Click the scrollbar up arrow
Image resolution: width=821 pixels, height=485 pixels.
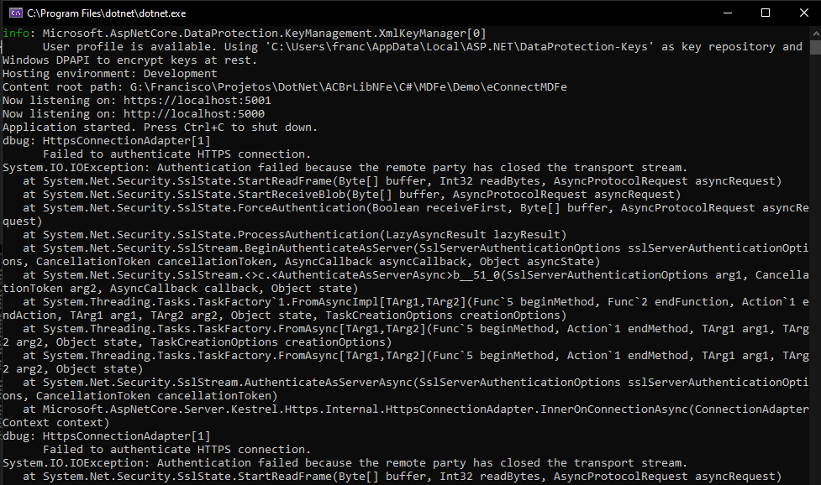[816, 34]
